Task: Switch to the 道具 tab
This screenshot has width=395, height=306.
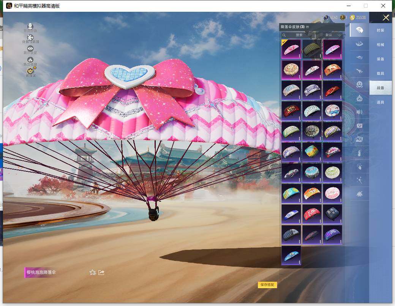Action: [x=381, y=102]
